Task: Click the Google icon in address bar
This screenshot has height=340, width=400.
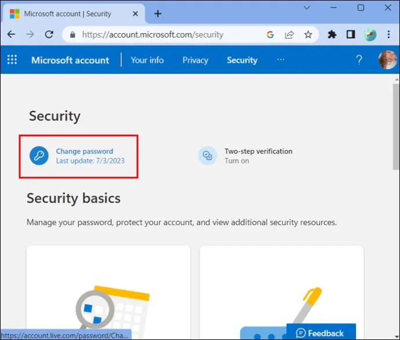Action: (x=270, y=34)
